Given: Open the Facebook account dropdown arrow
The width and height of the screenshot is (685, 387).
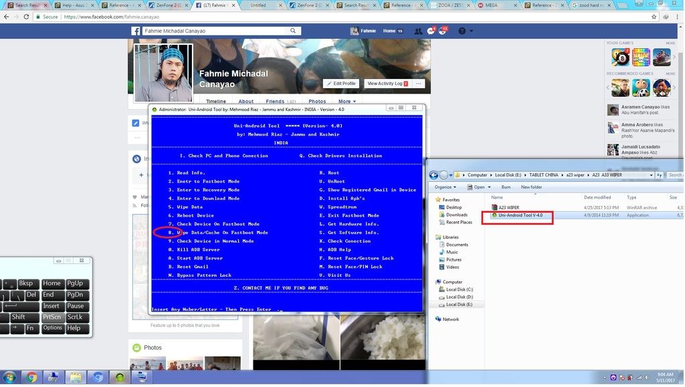Looking at the screenshot, I should (472, 31).
